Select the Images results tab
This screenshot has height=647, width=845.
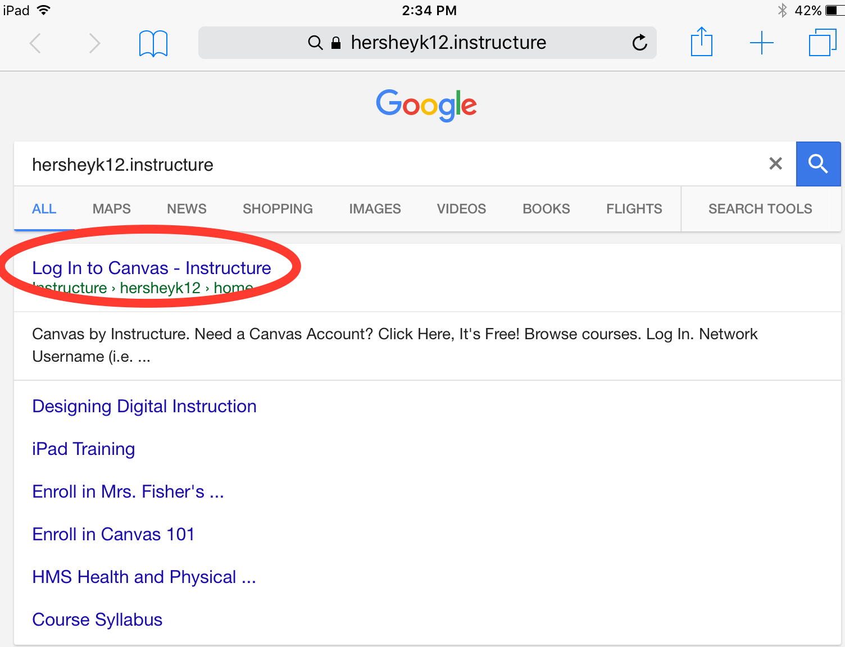coord(375,209)
